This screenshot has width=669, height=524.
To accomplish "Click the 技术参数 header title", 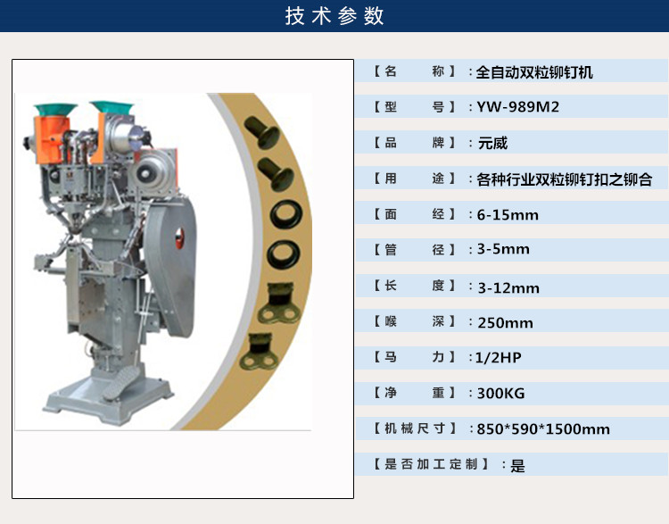I will [x=334, y=16].
